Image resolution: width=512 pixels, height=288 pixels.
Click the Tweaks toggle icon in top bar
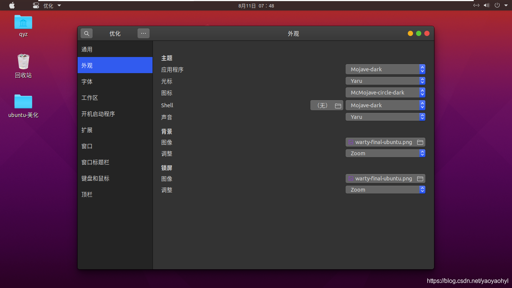point(36,6)
